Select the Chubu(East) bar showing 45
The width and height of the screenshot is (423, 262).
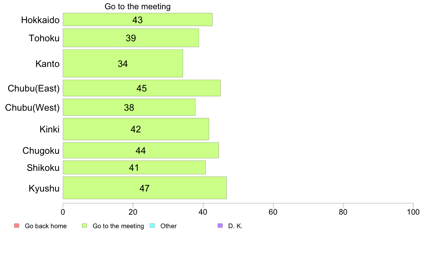(x=142, y=88)
